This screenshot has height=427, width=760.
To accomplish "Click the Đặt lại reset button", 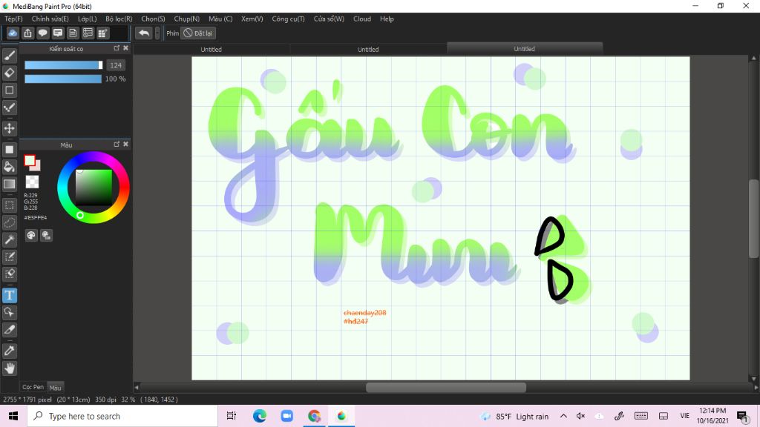I will pyautogui.click(x=197, y=33).
